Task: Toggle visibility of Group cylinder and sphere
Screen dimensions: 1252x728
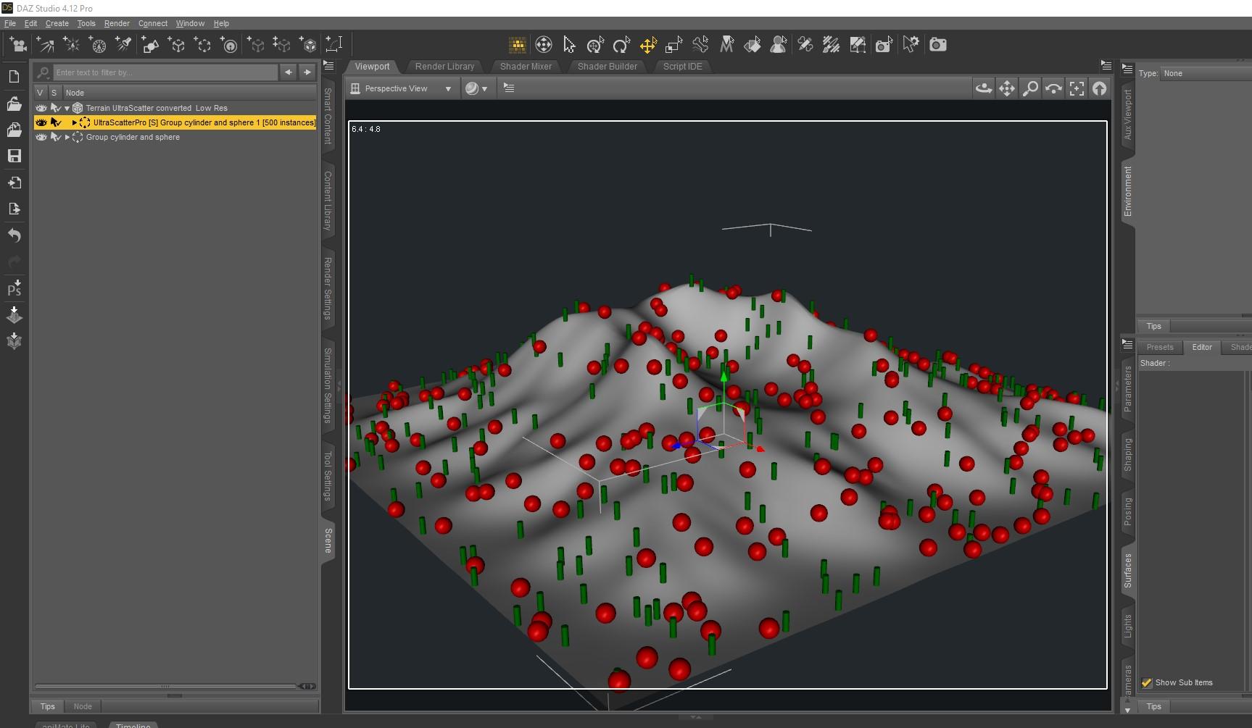Action: (x=41, y=137)
